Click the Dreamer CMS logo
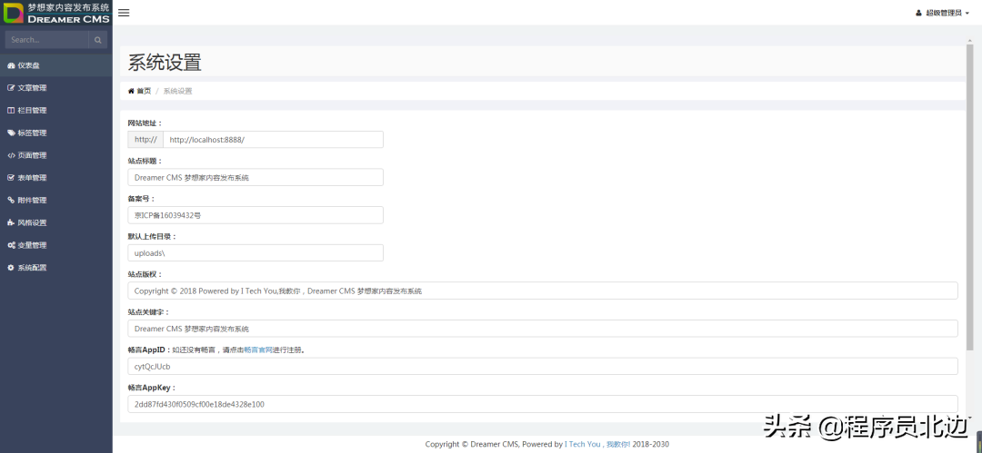This screenshot has height=453, width=982. click(x=56, y=13)
